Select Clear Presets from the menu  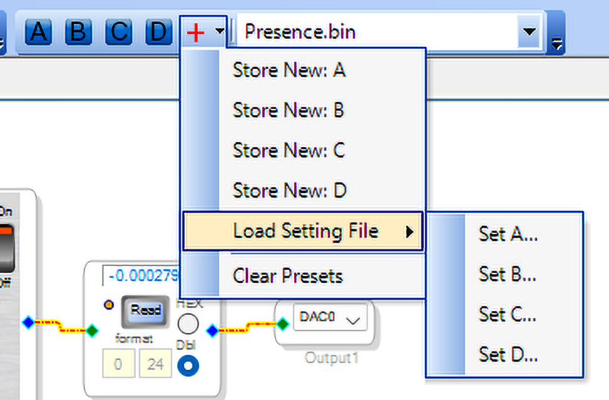tap(288, 276)
